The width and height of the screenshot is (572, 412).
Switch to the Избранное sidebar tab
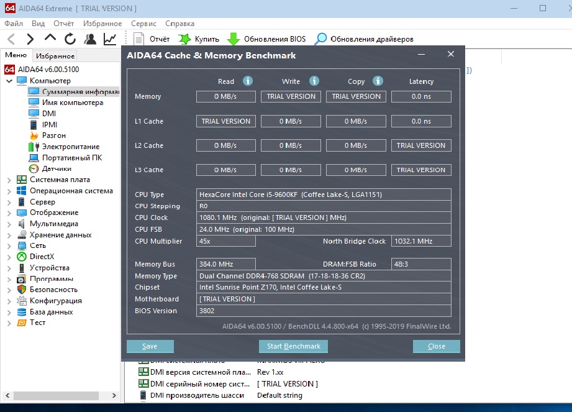[x=55, y=56]
